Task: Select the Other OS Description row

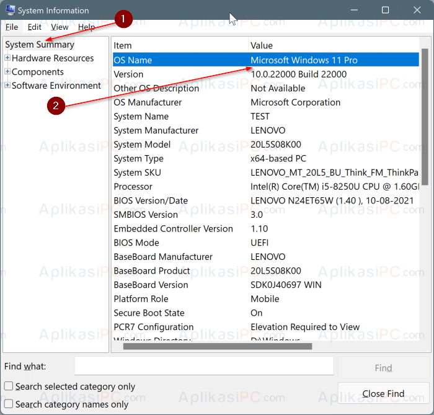Action: (266, 88)
